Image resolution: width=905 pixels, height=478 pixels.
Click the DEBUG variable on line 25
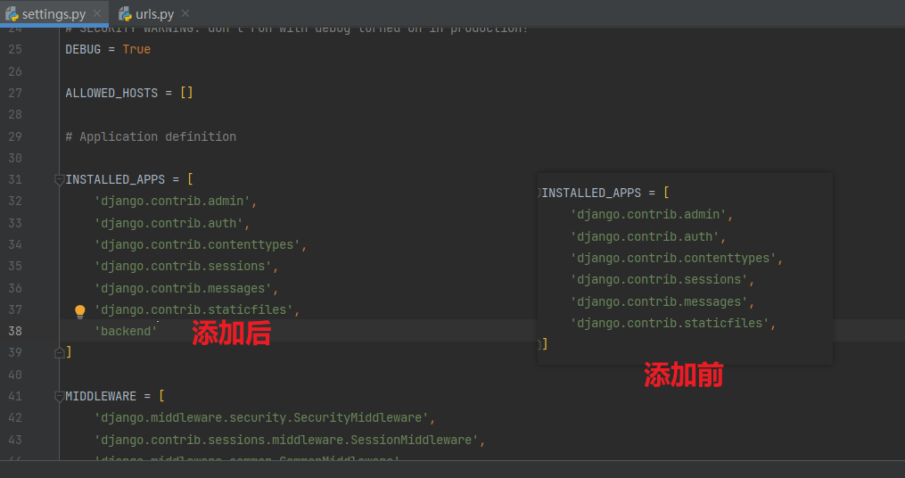83,50
